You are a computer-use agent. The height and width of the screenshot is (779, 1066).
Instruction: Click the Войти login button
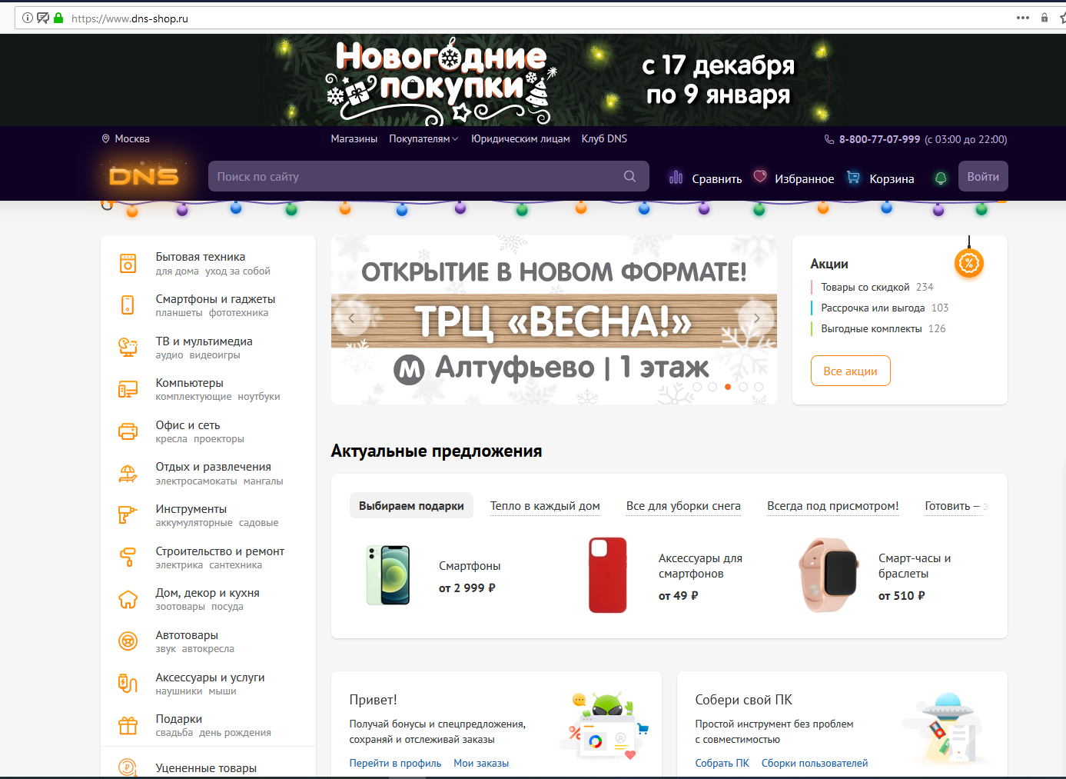click(983, 176)
